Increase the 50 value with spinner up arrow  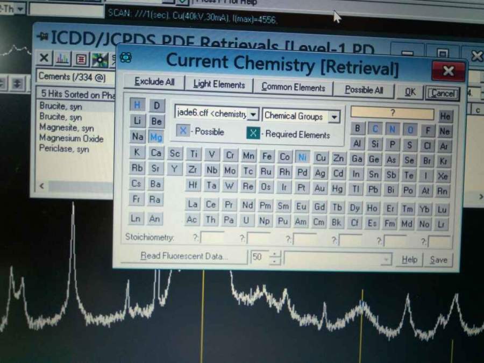pyautogui.click(x=275, y=254)
